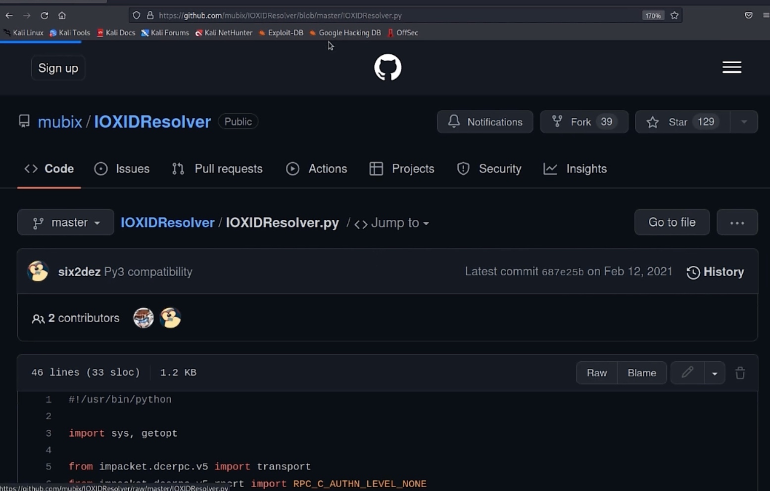
Task: Open the mubix owner link
Action: pos(60,122)
